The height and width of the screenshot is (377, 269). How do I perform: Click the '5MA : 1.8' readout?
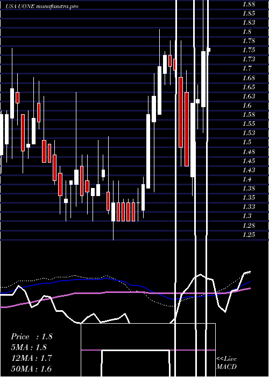[x=29, y=347]
